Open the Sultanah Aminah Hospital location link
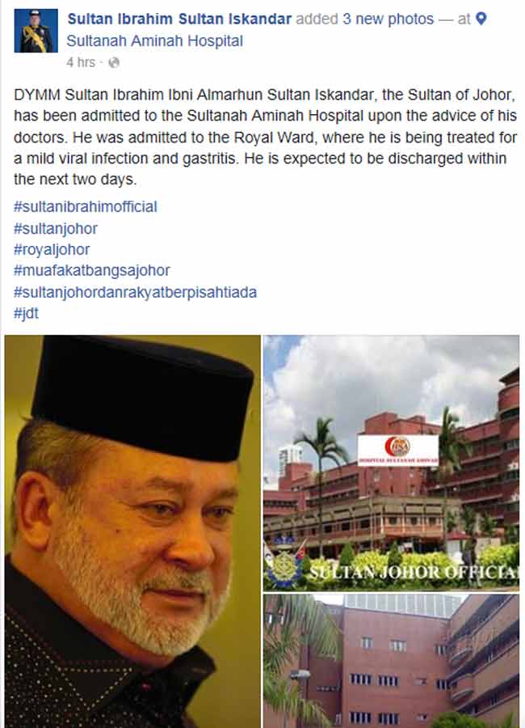Viewport: 525px width, 728px height. pyautogui.click(x=155, y=41)
